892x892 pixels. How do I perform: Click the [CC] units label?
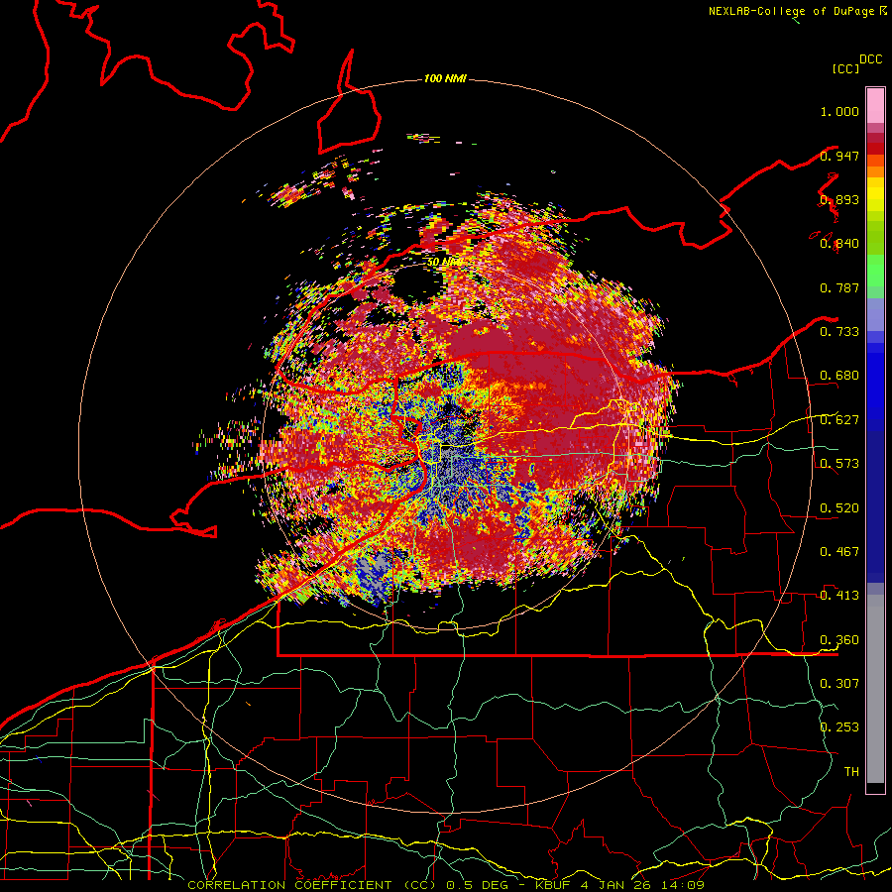pyautogui.click(x=845, y=68)
